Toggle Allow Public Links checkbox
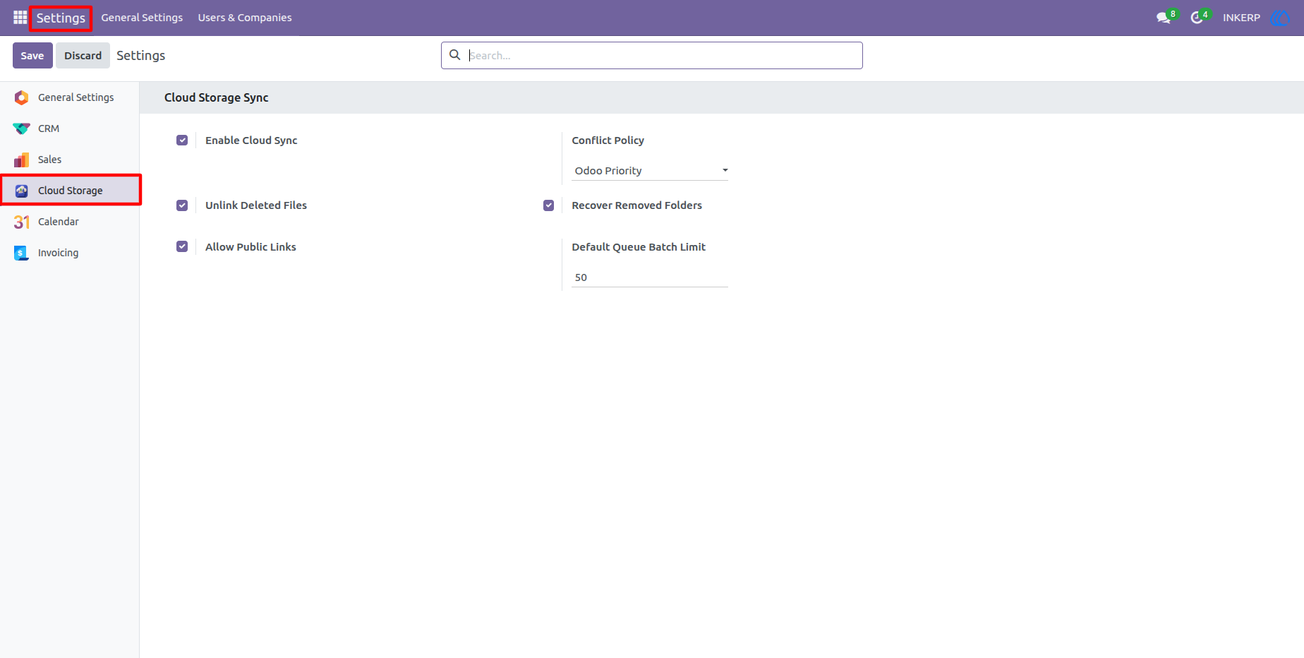Screen dimensions: 1304x658 click(x=182, y=246)
